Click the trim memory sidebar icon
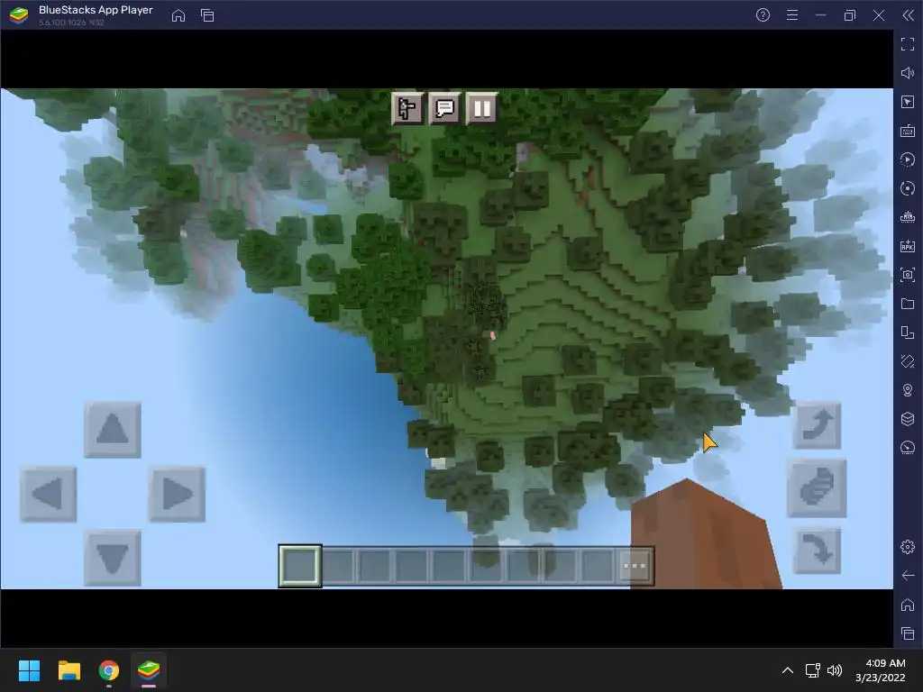Viewport: 923px width, 692px height. click(x=908, y=217)
